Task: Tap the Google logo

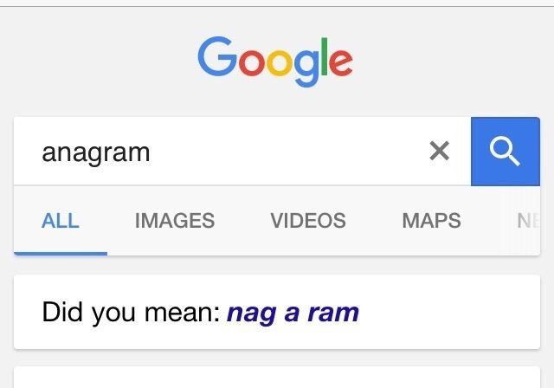Action: pyautogui.click(x=275, y=61)
